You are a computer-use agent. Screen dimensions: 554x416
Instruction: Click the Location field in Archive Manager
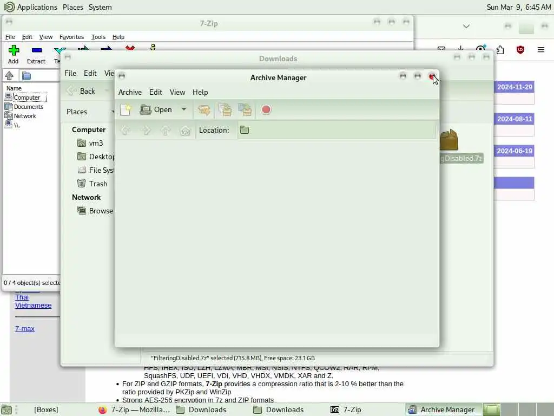click(x=337, y=130)
